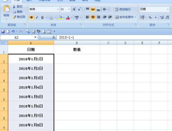Open clipboard group dialog launcher
The image size is (172, 131).
(25, 24)
